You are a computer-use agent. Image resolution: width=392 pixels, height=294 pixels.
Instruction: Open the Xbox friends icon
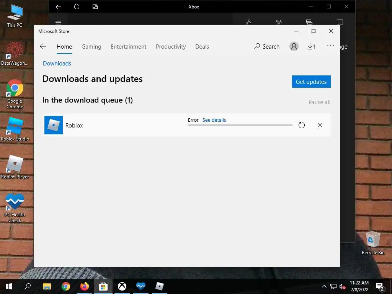coord(248,22)
